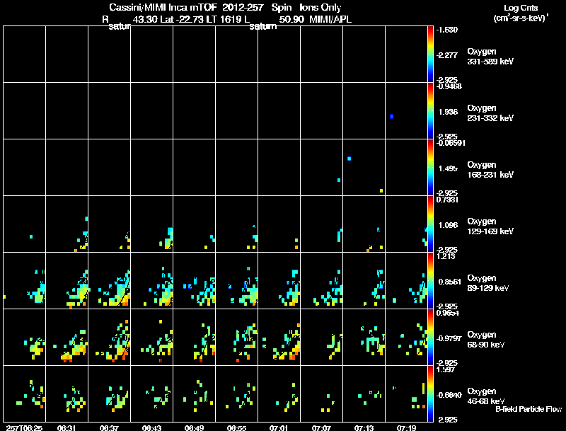
Task: Click the '0.7331' color scale value
Action: 447,200
